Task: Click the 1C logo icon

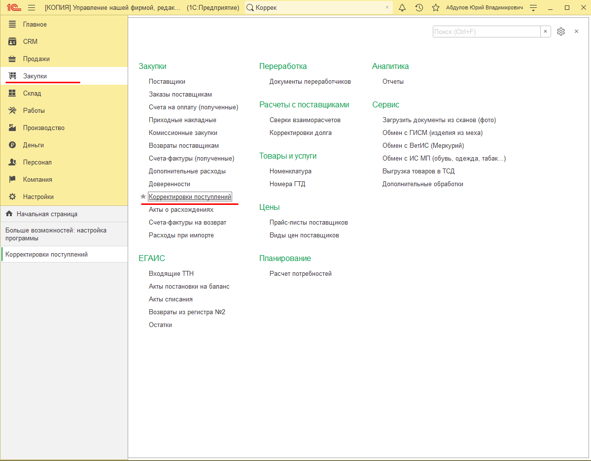Action: (14, 7)
